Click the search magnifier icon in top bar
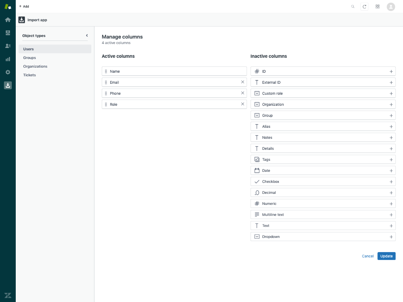 [x=353, y=6]
